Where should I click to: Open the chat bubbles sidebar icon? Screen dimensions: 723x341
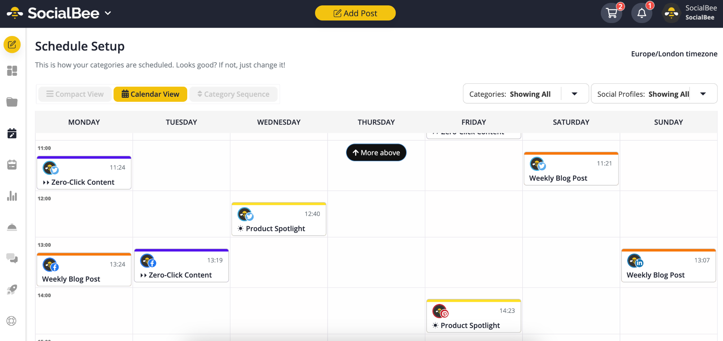click(x=12, y=258)
